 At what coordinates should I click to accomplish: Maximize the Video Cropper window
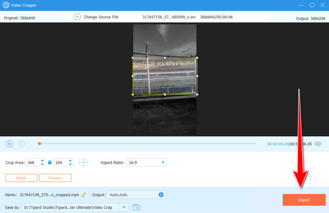[x=312, y=5]
